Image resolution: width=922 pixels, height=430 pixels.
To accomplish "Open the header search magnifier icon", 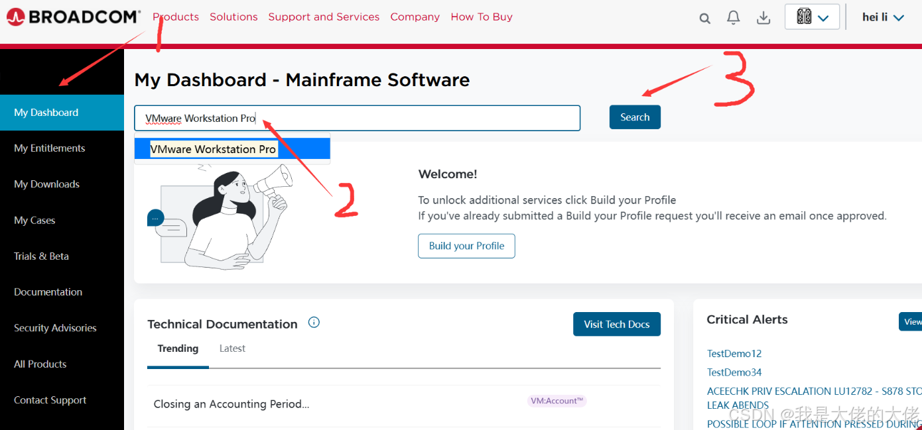I will 704,19.
